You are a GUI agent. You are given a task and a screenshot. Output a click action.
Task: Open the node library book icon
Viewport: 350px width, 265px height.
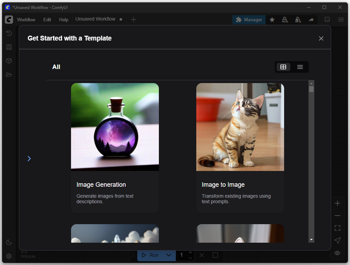(9, 47)
